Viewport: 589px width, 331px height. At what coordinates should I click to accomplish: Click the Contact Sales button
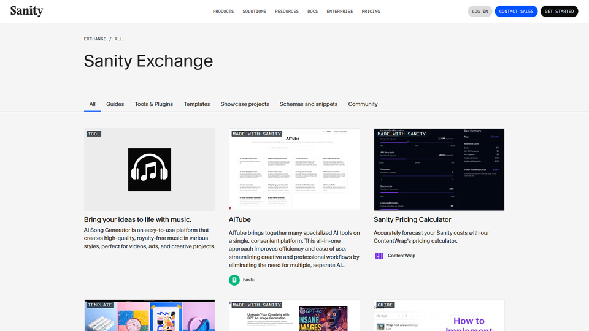(x=516, y=11)
